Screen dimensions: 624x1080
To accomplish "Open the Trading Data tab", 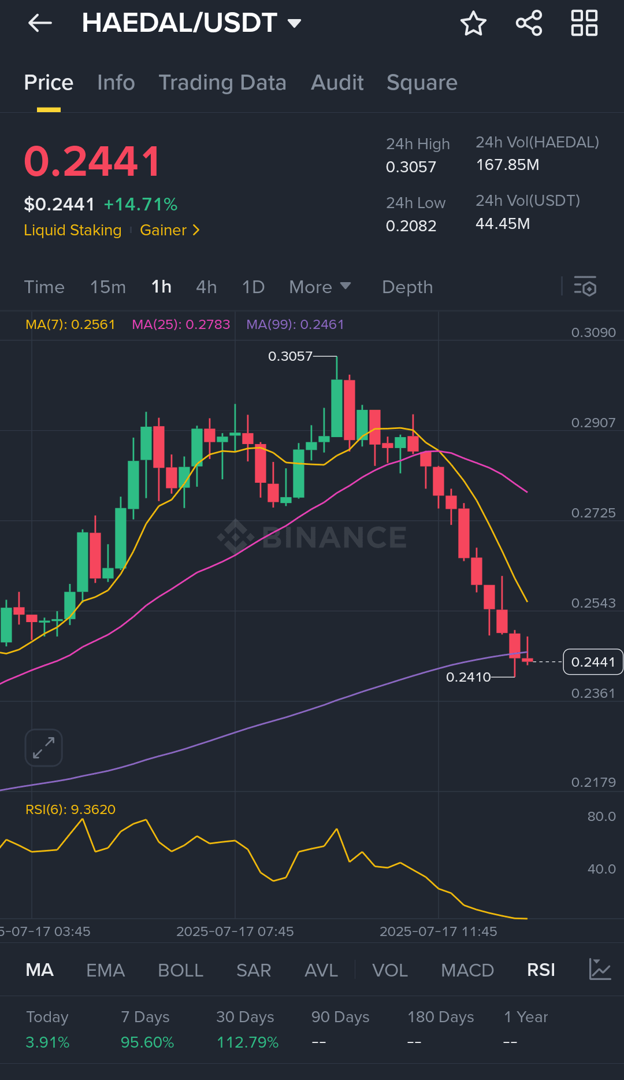I will (x=222, y=83).
